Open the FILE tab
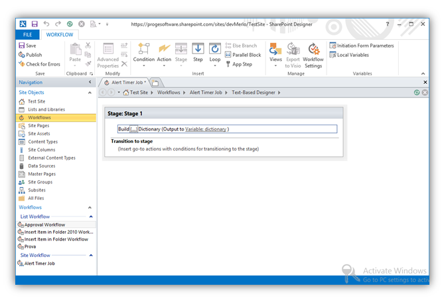 [x=28, y=34]
